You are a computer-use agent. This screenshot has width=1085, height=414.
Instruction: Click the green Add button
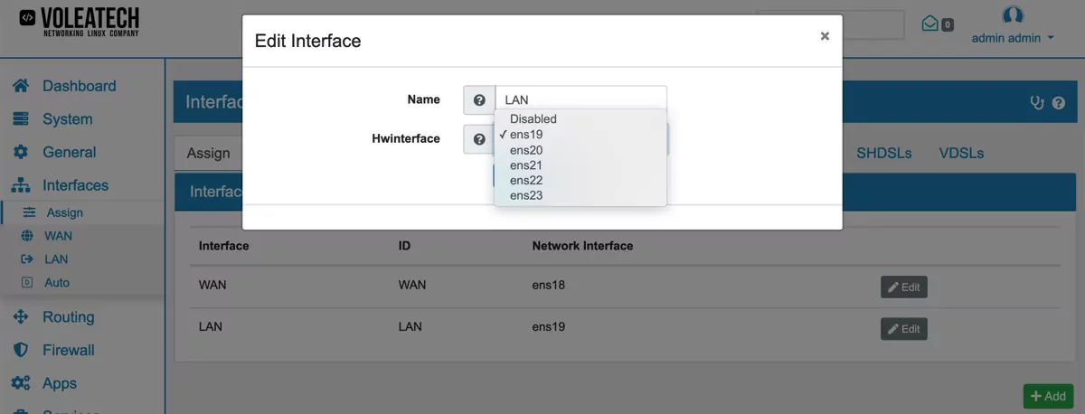[1048, 396]
